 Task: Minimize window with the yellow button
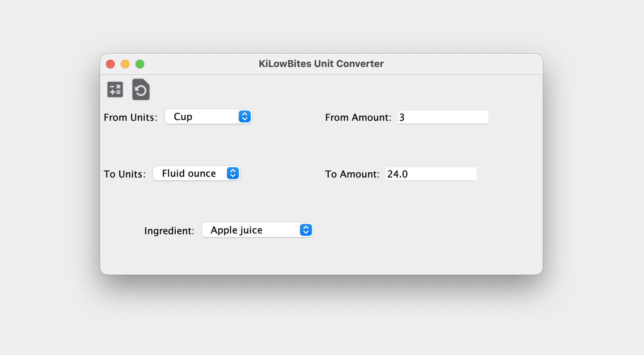pyautogui.click(x=125, y=64)
